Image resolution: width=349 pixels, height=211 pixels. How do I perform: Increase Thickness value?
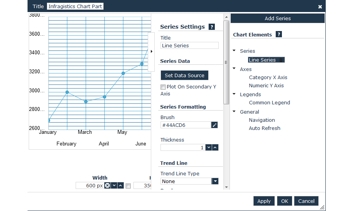215,147
